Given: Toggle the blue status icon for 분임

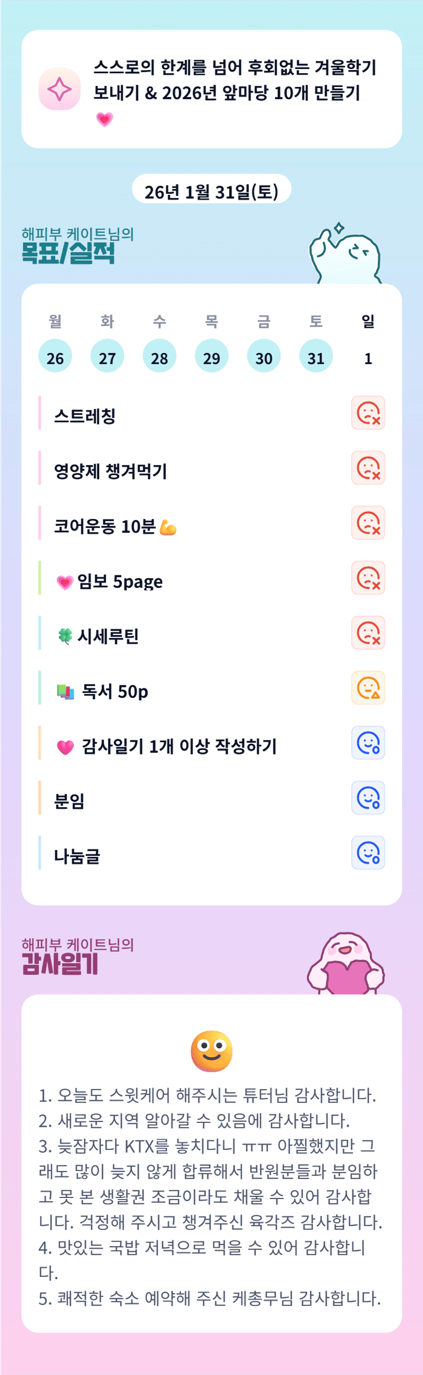Looking at the screenshot, I should tap(368, 798).
